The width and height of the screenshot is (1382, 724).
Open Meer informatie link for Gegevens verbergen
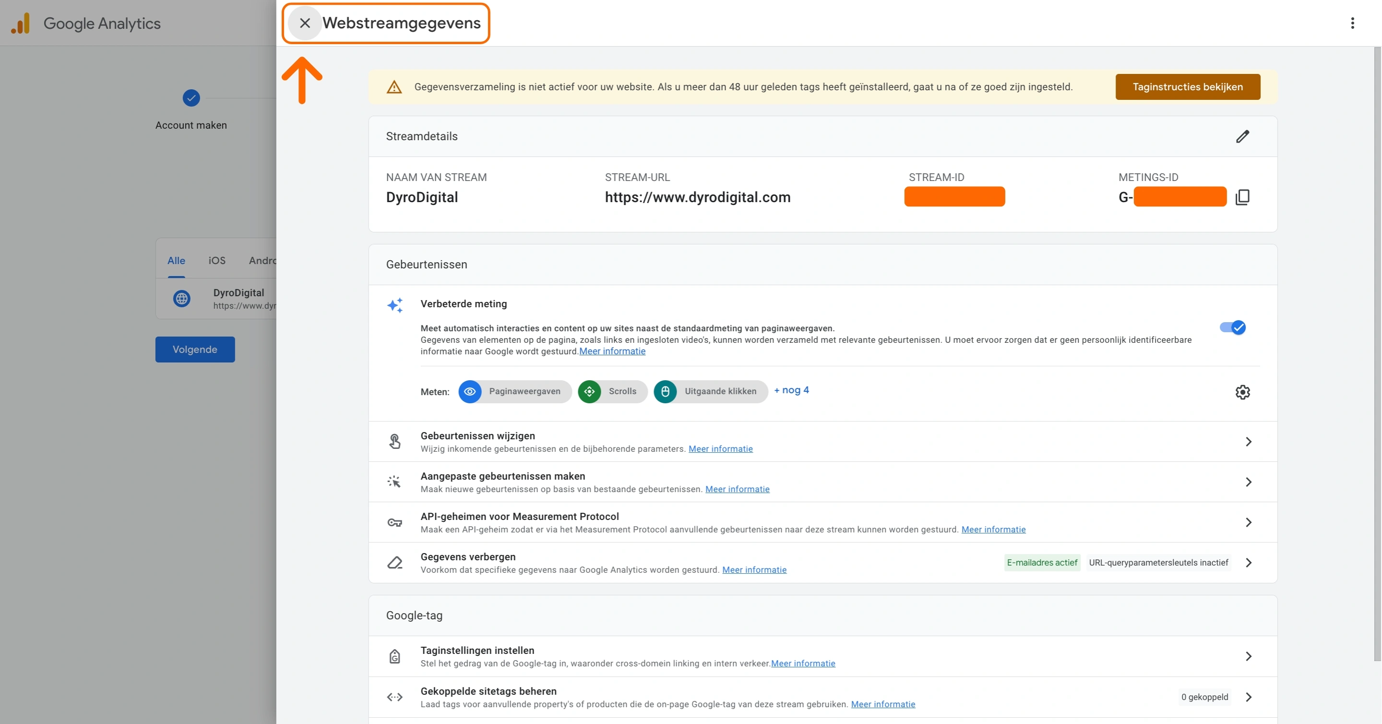(754, 569)
